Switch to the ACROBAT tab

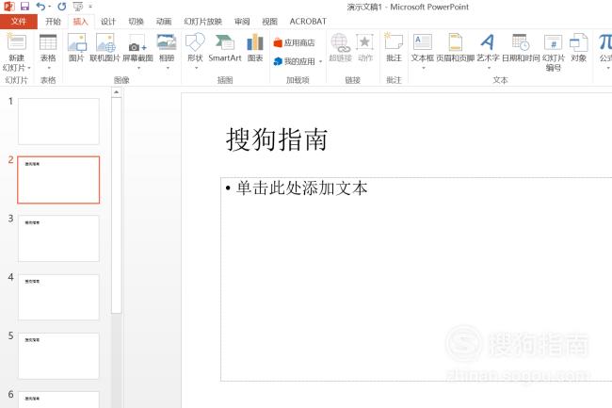point(308,22)
